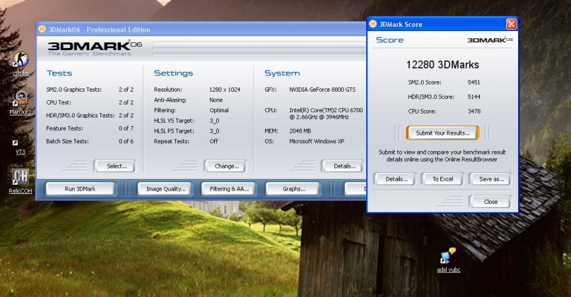
Task: Click the Select... button under Tests
Action: coord(115,166)
